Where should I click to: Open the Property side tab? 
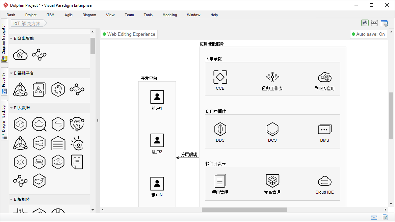pos(4,81)
